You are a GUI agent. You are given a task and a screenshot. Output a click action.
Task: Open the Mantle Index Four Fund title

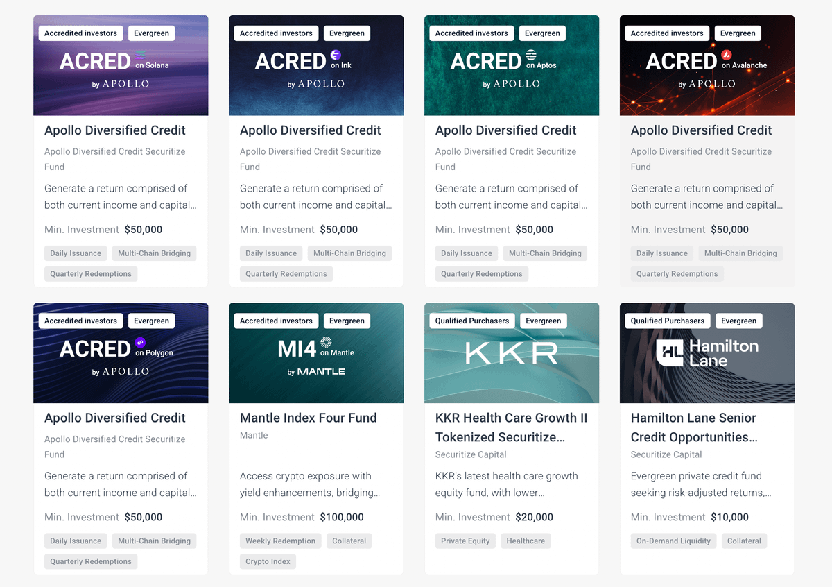(x=309, y=418)
